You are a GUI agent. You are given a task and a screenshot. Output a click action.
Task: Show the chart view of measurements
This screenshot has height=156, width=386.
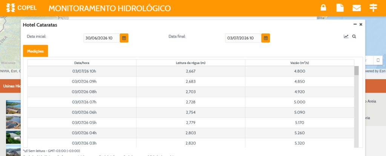(x=346, y=36)
